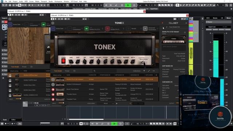The image size is (233, 131).
Task: Toggle global Read R automation button
Action: pyautogui.click(x=38, y=5)
